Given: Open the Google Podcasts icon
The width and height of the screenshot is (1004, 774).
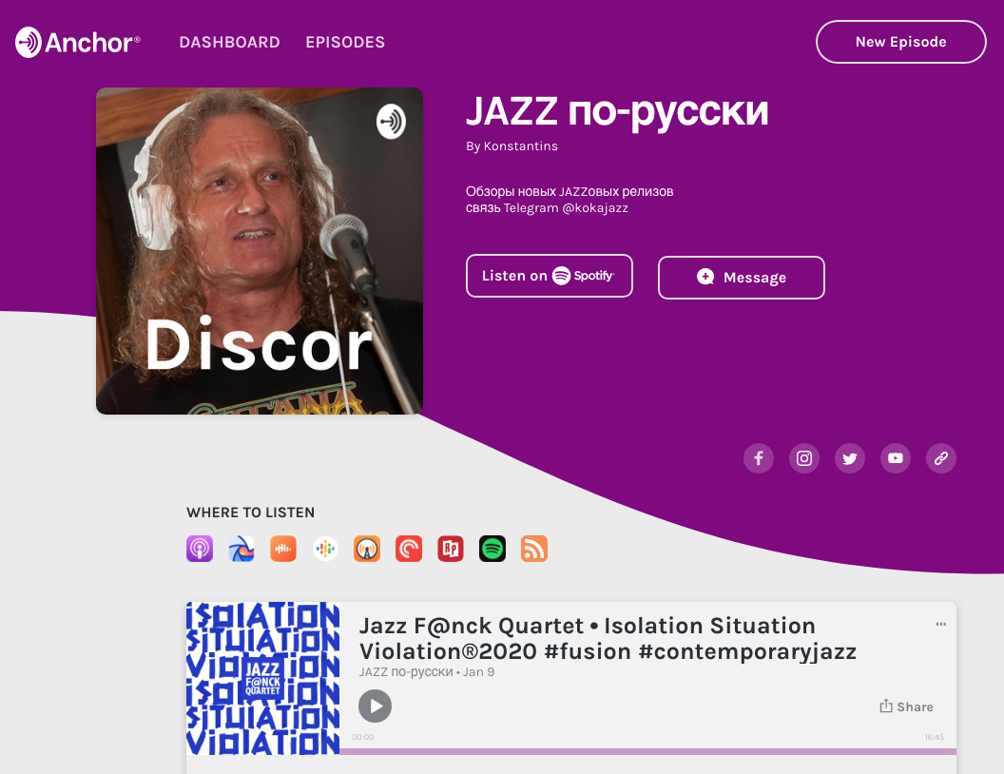Looking at the screenshot, I should tap(325, 549).
